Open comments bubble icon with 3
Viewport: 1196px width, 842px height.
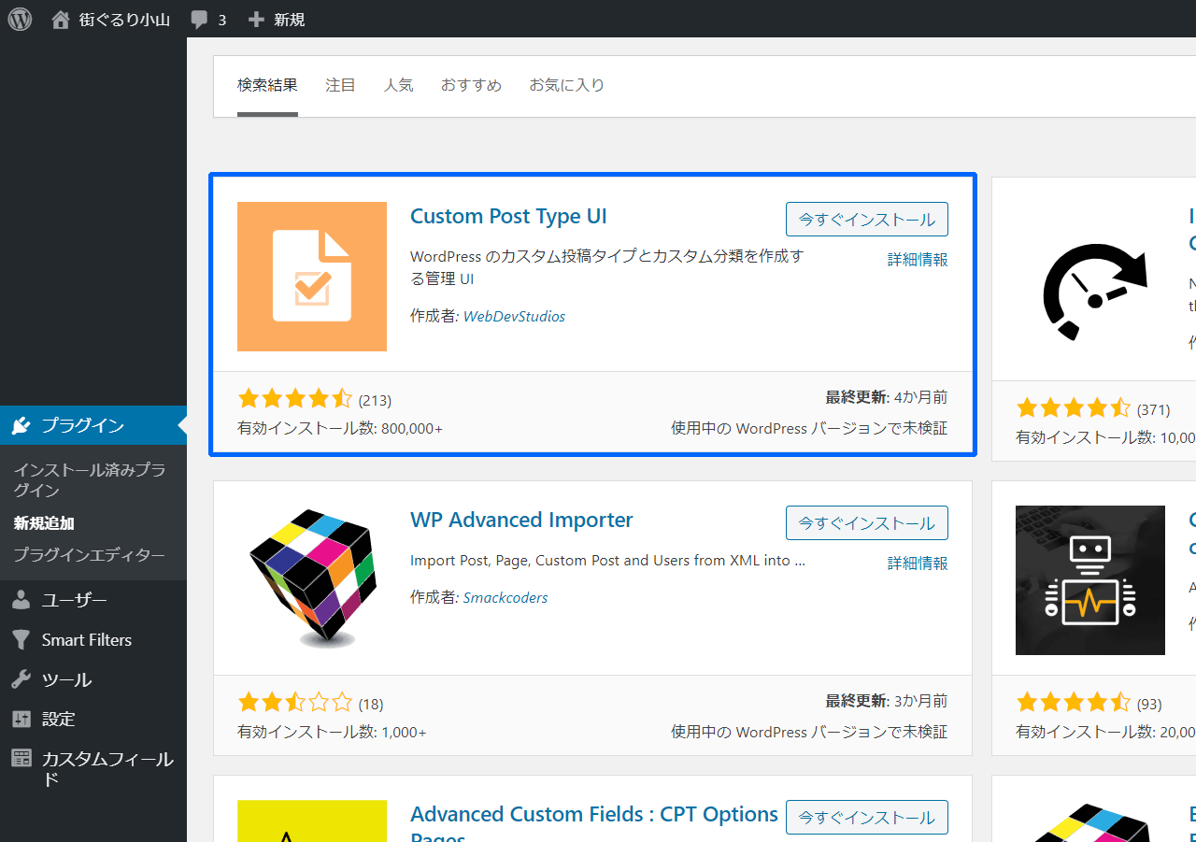click(x=207, y=19)
